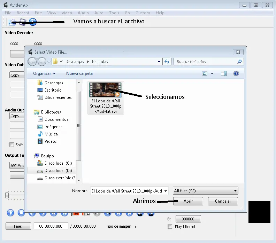Click the navigation pane scroll-up arrow

pyautogui.click(x=79, y=82)
